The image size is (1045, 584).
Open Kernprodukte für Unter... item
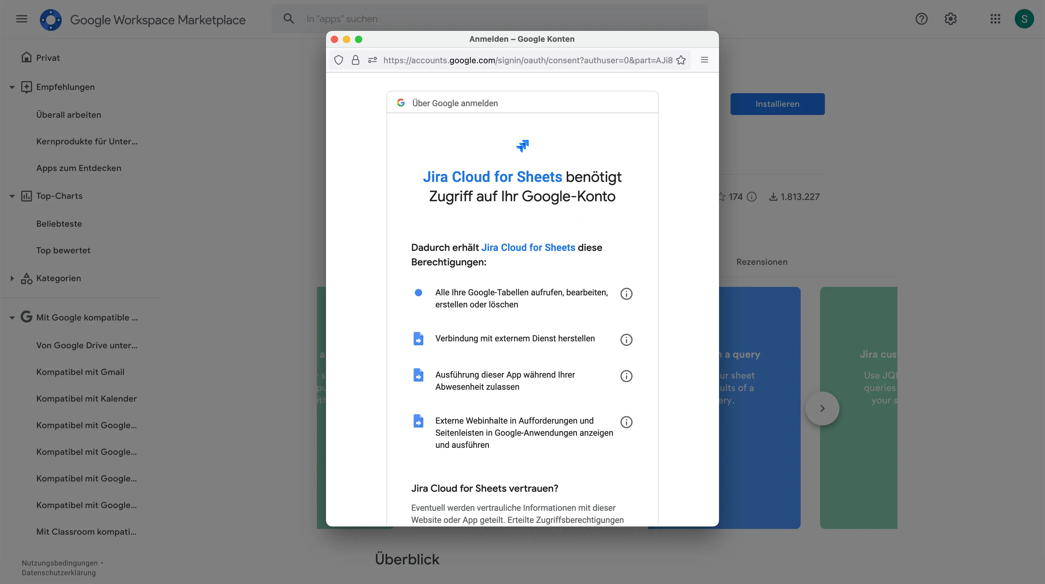coord(87,141)
